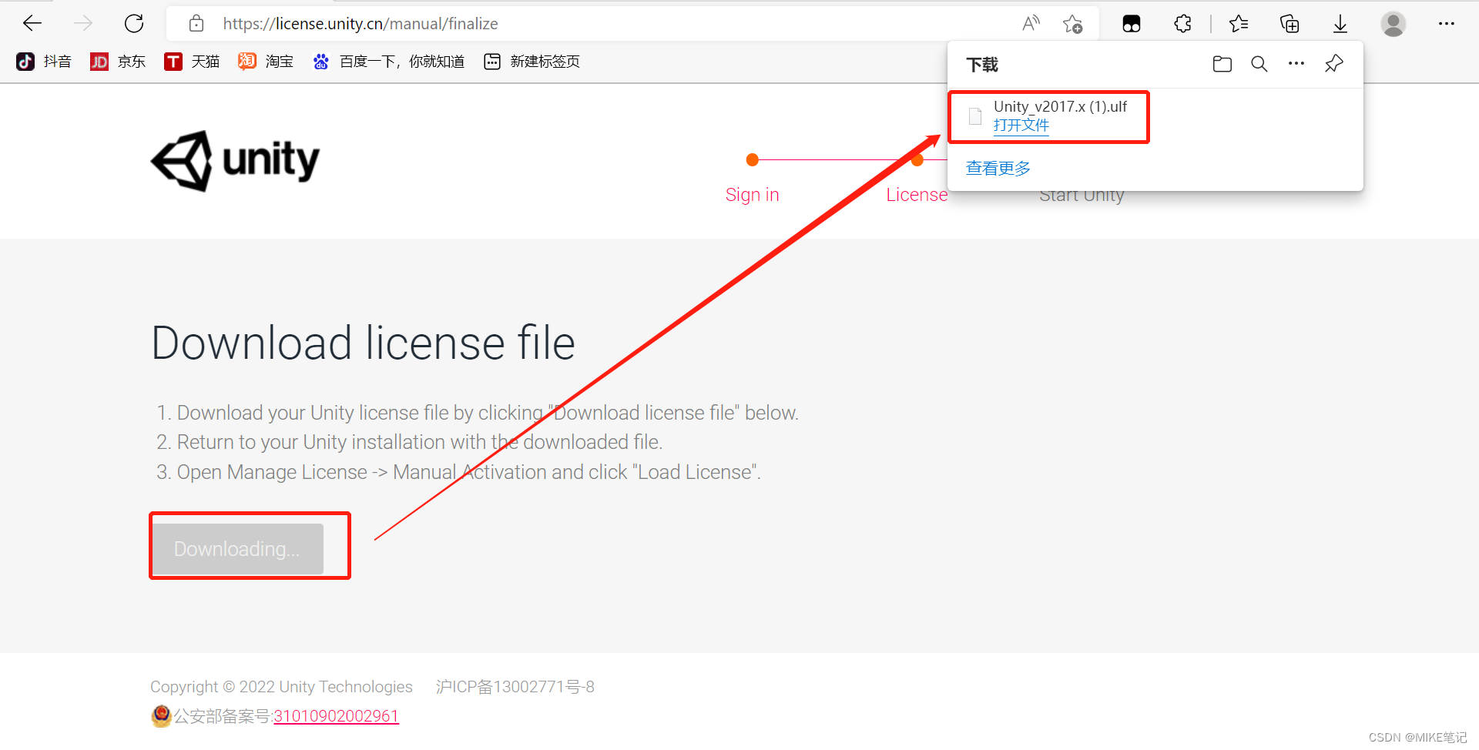Click the browser forward arrow
Image resolution: width=1479 pixels, height=750 pixels.
[83, 24]
